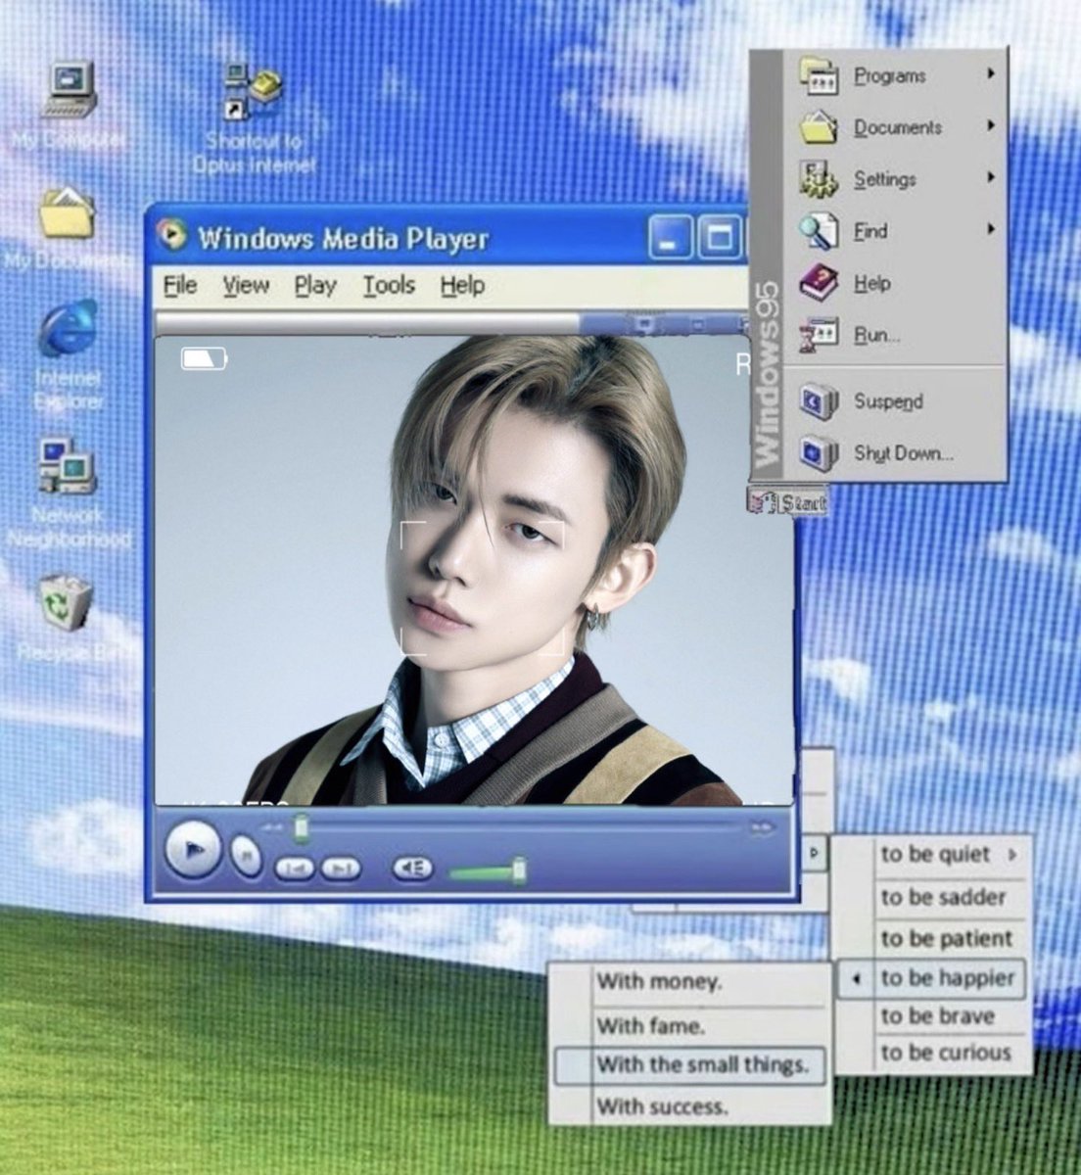The width and height of the screenshot is (1081, 1175).
Task: Open the File menu in Media Player
Action: click(180, 285)
